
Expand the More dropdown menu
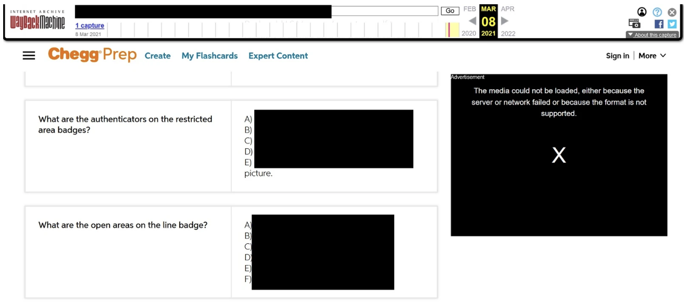[652, 56]
